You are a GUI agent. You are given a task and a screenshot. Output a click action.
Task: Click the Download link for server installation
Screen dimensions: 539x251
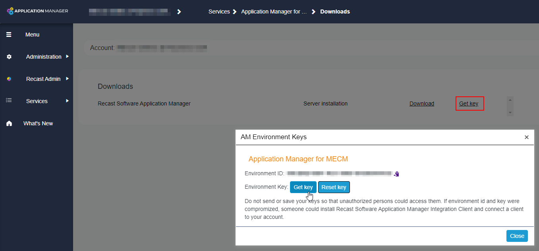tap(422, 103)
